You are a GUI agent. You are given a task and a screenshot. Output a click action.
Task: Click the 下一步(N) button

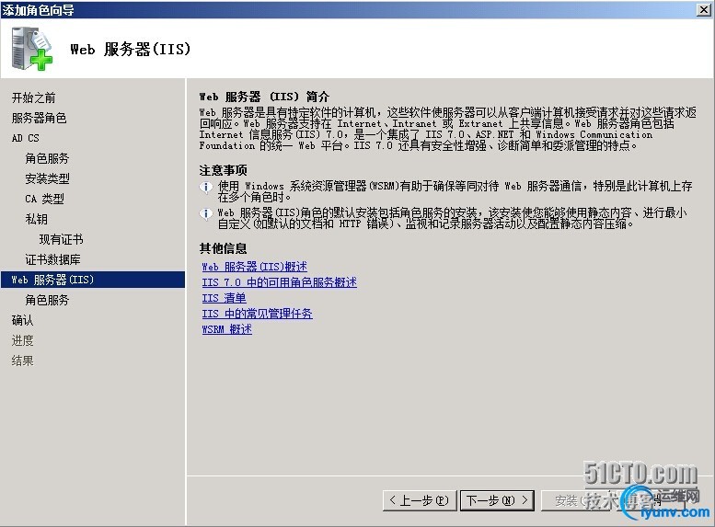pos(497,500)
